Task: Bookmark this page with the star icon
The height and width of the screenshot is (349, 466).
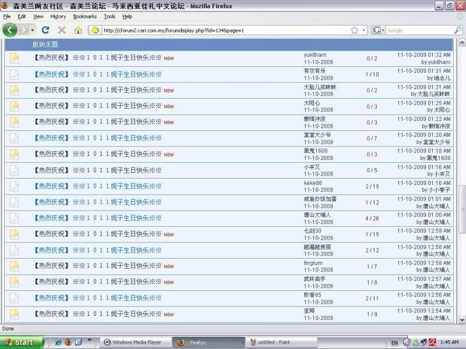Action: point(354,30)
